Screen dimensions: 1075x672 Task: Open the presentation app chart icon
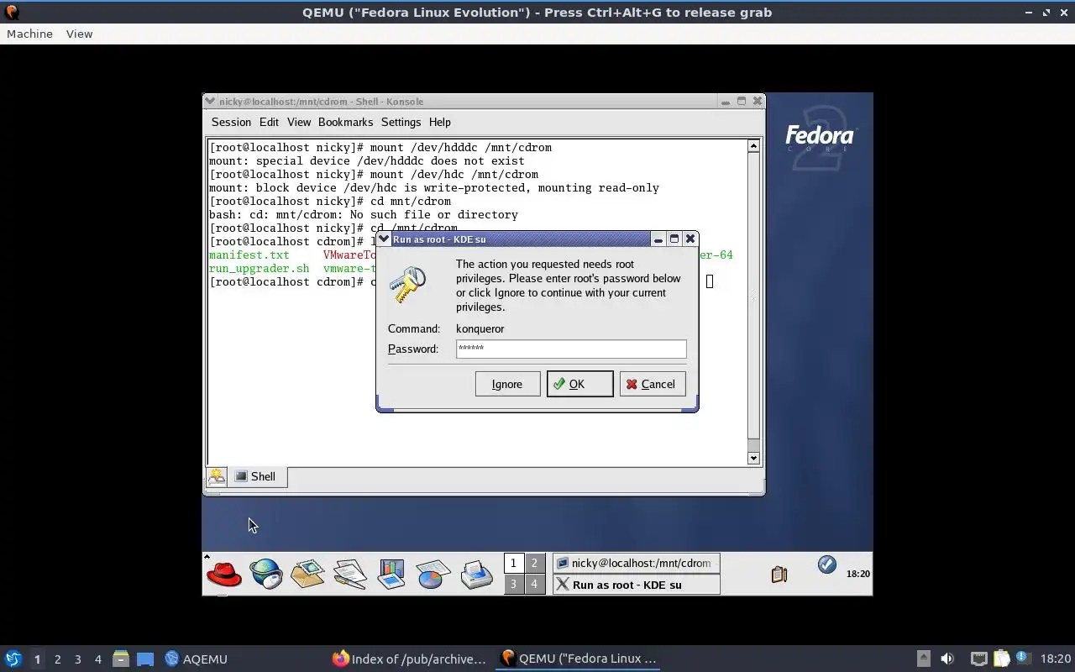point(391,575)
